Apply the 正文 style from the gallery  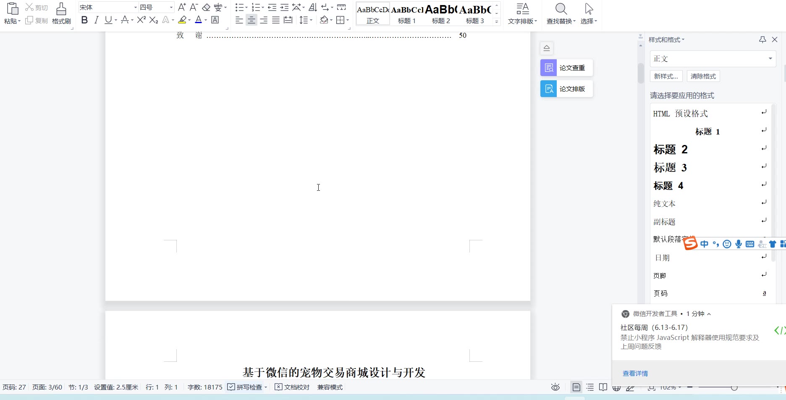[373, 13]
